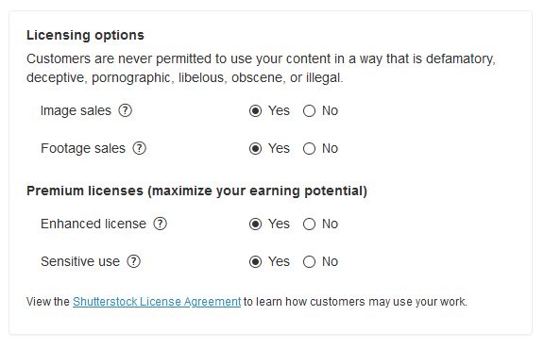Image resolution: width=544 pixels, height=349 pixels.
Task: Open the Shutterstock License Agreement link
Action: click(157, 302)
